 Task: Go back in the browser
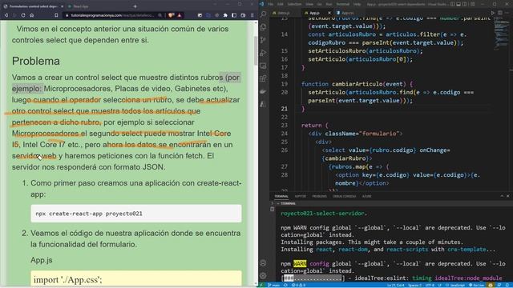point(6,15)
